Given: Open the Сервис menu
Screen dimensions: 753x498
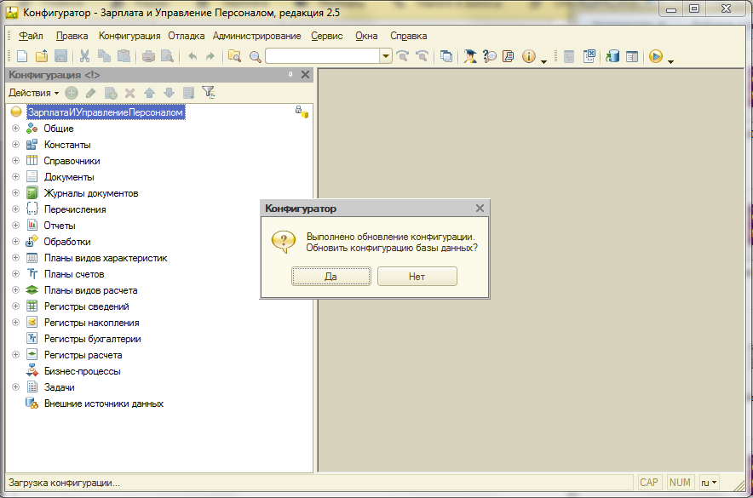Looking at the screenshot, I should click(x=327, y=36).
